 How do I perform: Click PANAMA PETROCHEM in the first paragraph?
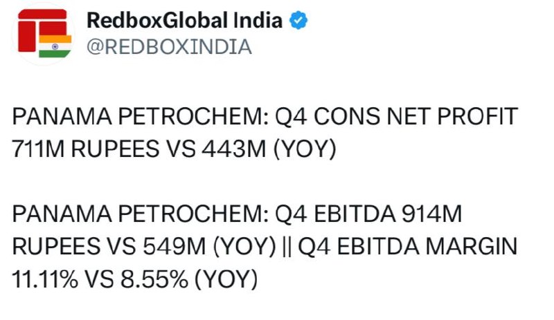141,116
